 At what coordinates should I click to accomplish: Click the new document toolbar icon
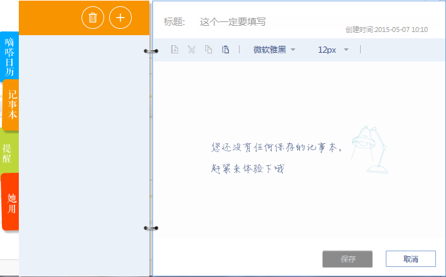click(x=175, y=50)
